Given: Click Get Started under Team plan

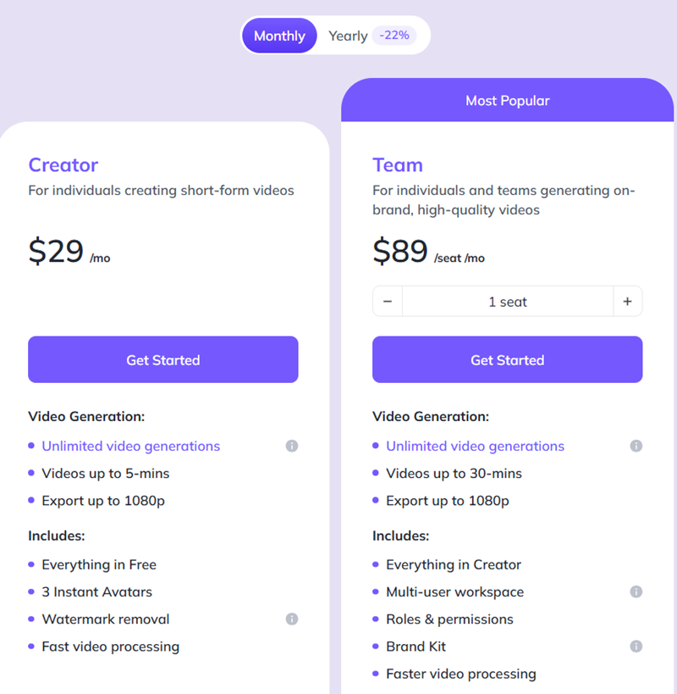Looking at the screenshot, I should (x=507, y=360).
